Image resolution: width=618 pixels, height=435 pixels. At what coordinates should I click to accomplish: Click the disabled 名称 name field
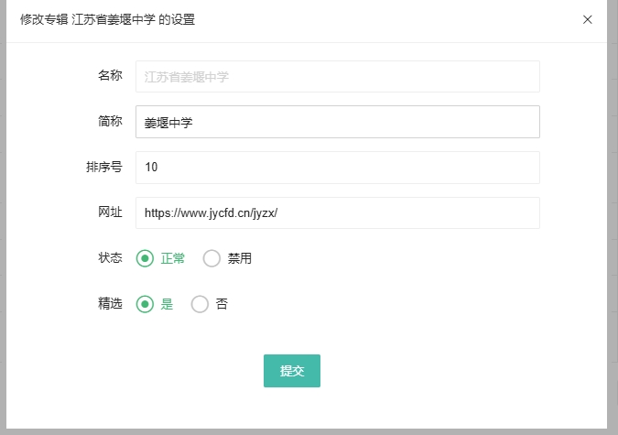click(x=338, y=77)
